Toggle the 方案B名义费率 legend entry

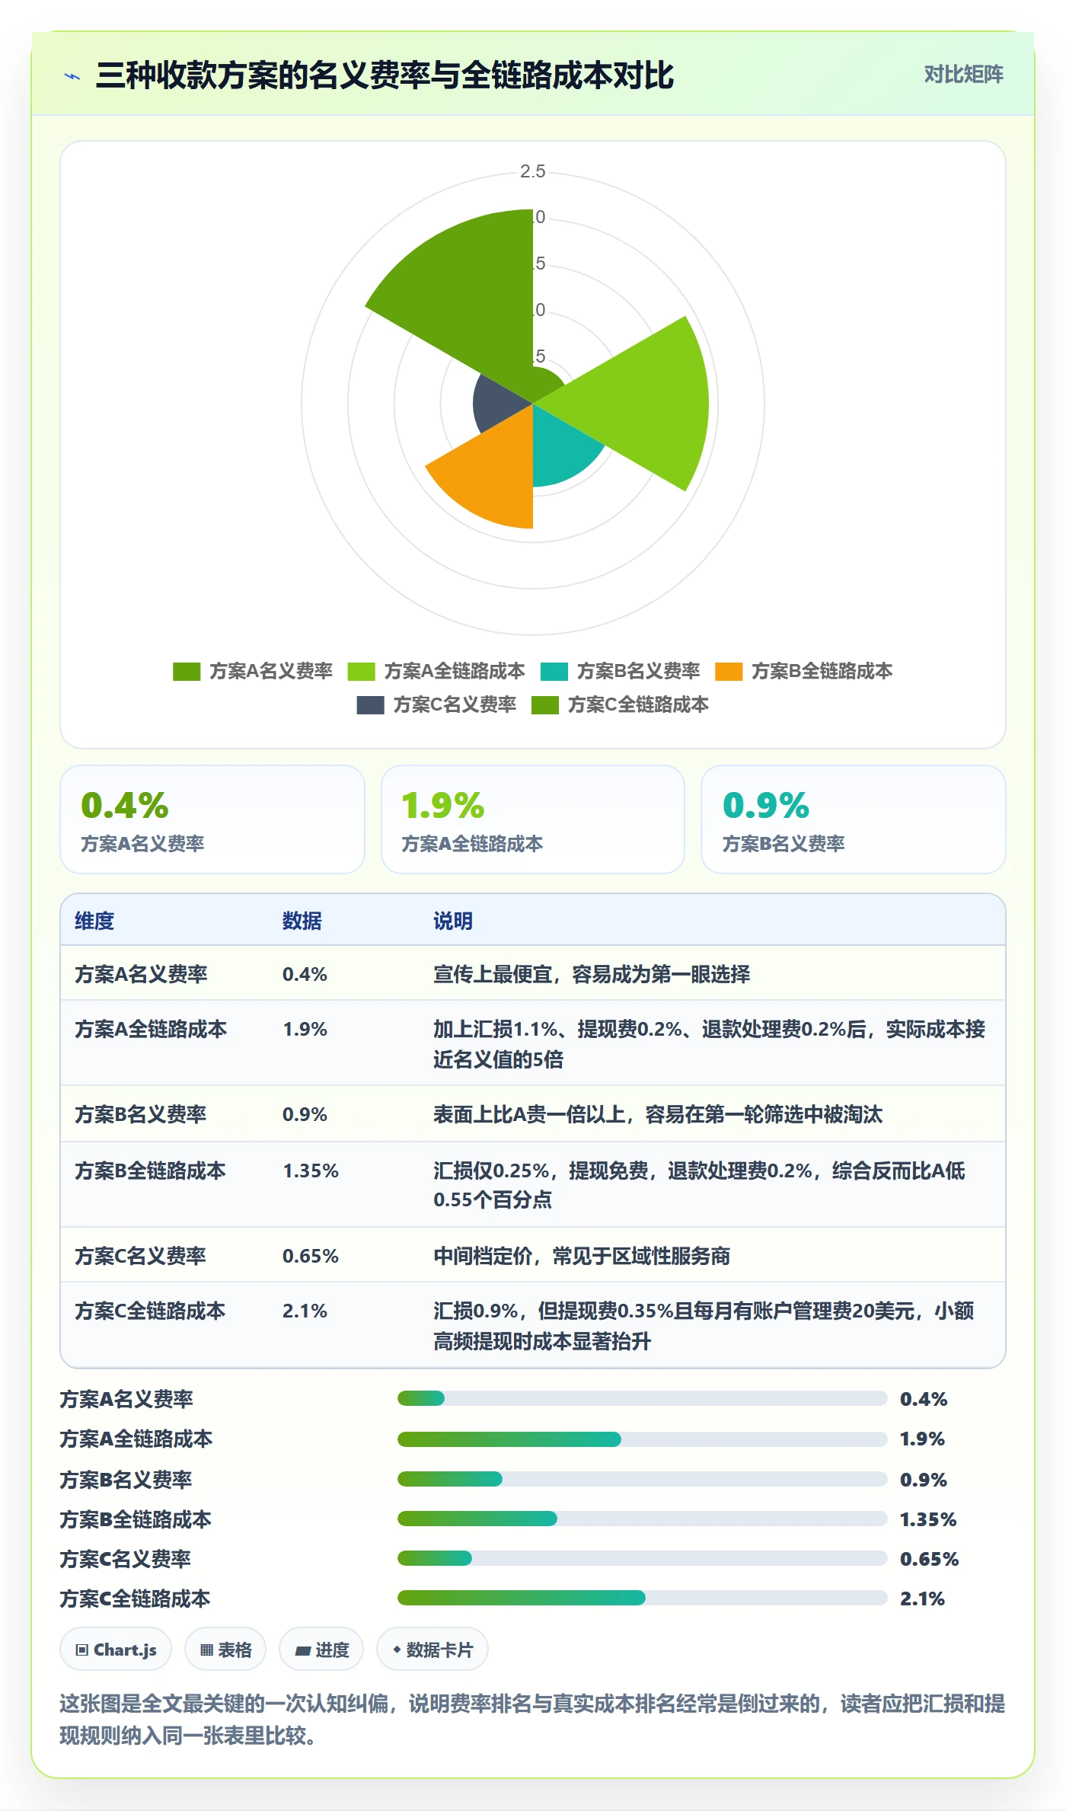[620, 671]
